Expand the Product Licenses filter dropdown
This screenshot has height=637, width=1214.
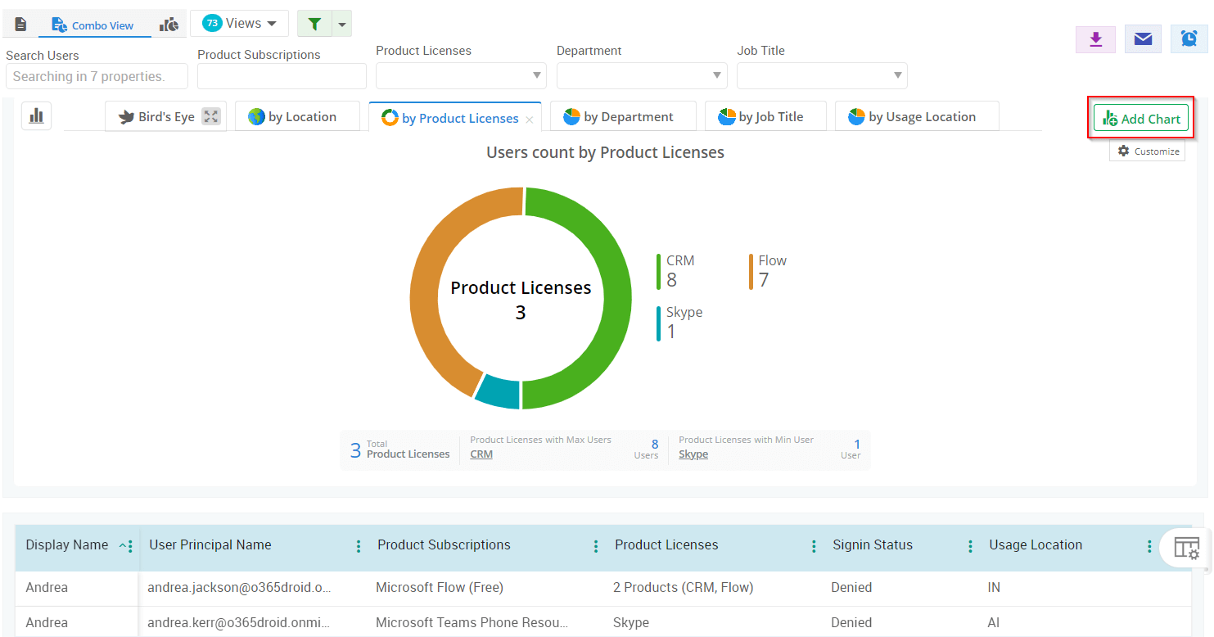[461, 75]
